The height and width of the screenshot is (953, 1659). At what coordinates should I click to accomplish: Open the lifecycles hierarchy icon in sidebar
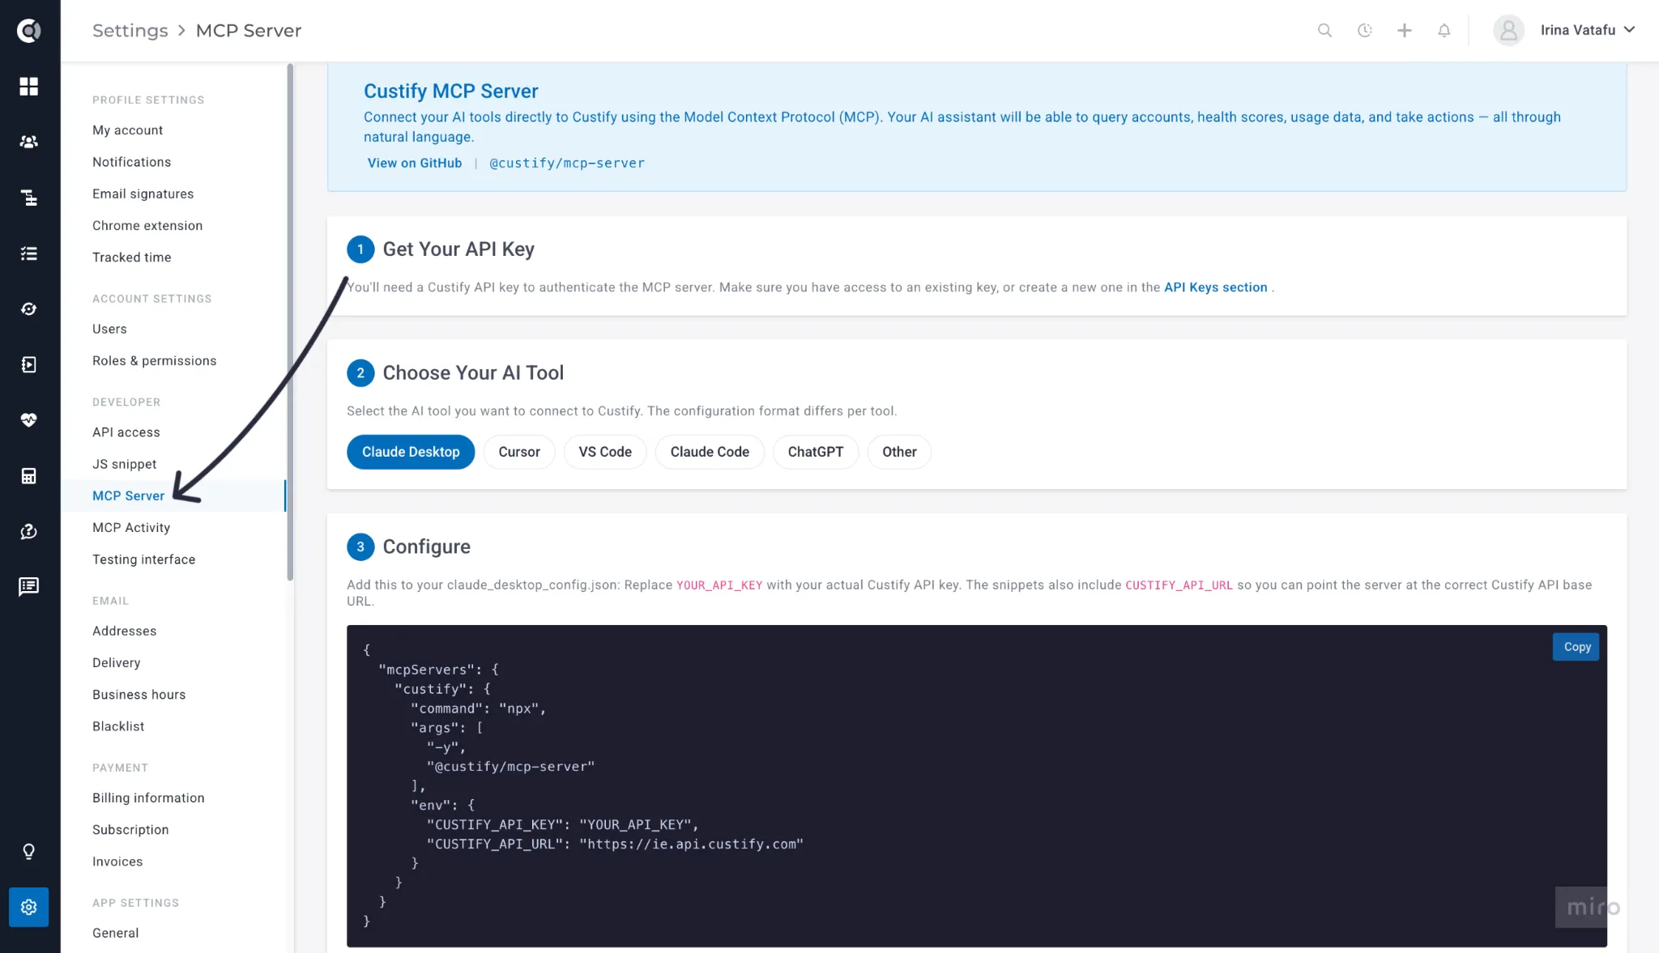29,198
